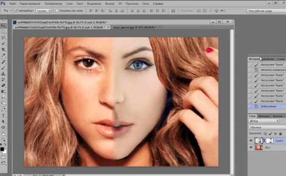
Task: Select the Path Selection tool
Action: [3, 121]
